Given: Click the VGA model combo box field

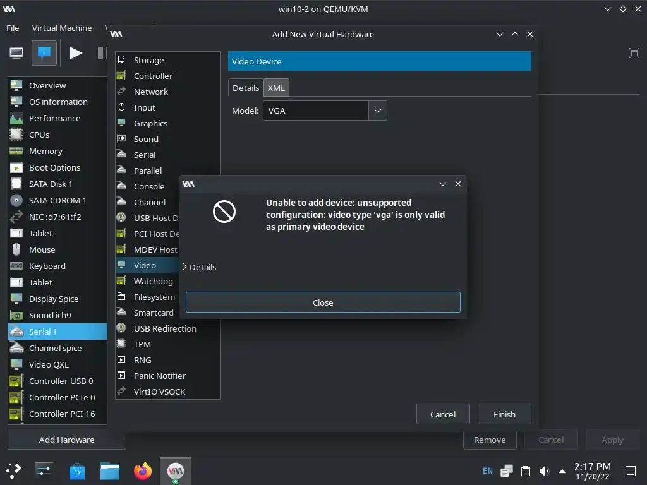Looking at the screenshot, I should [316, 111].
